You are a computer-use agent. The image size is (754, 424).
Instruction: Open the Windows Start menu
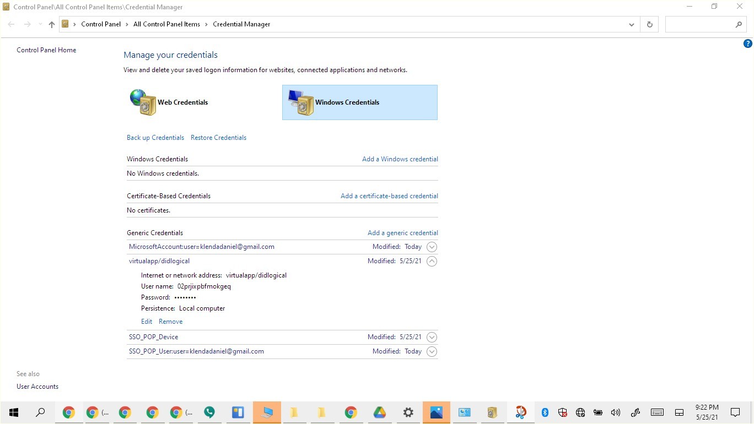(x=14, y=412)
